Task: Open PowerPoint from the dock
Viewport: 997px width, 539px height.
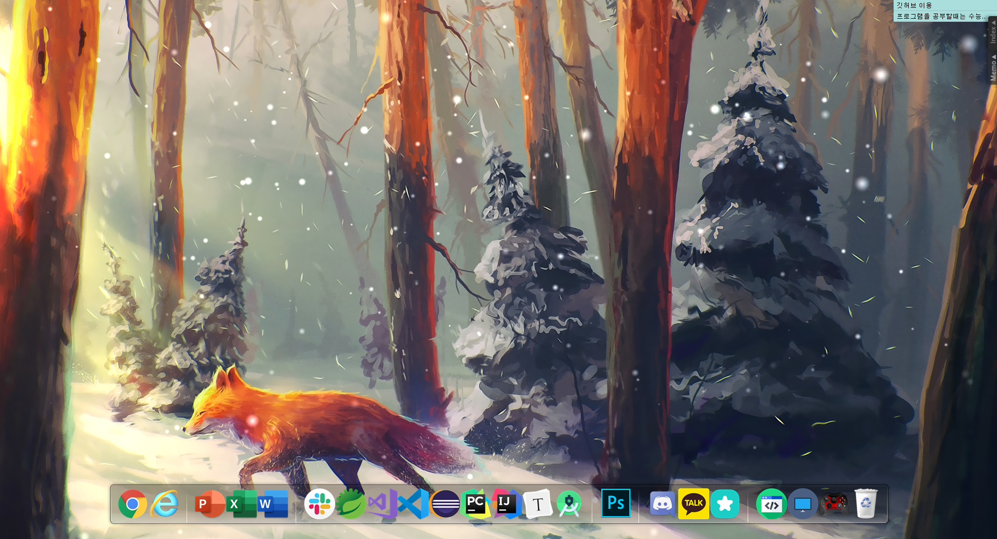Action: click(x=209, y=504)
